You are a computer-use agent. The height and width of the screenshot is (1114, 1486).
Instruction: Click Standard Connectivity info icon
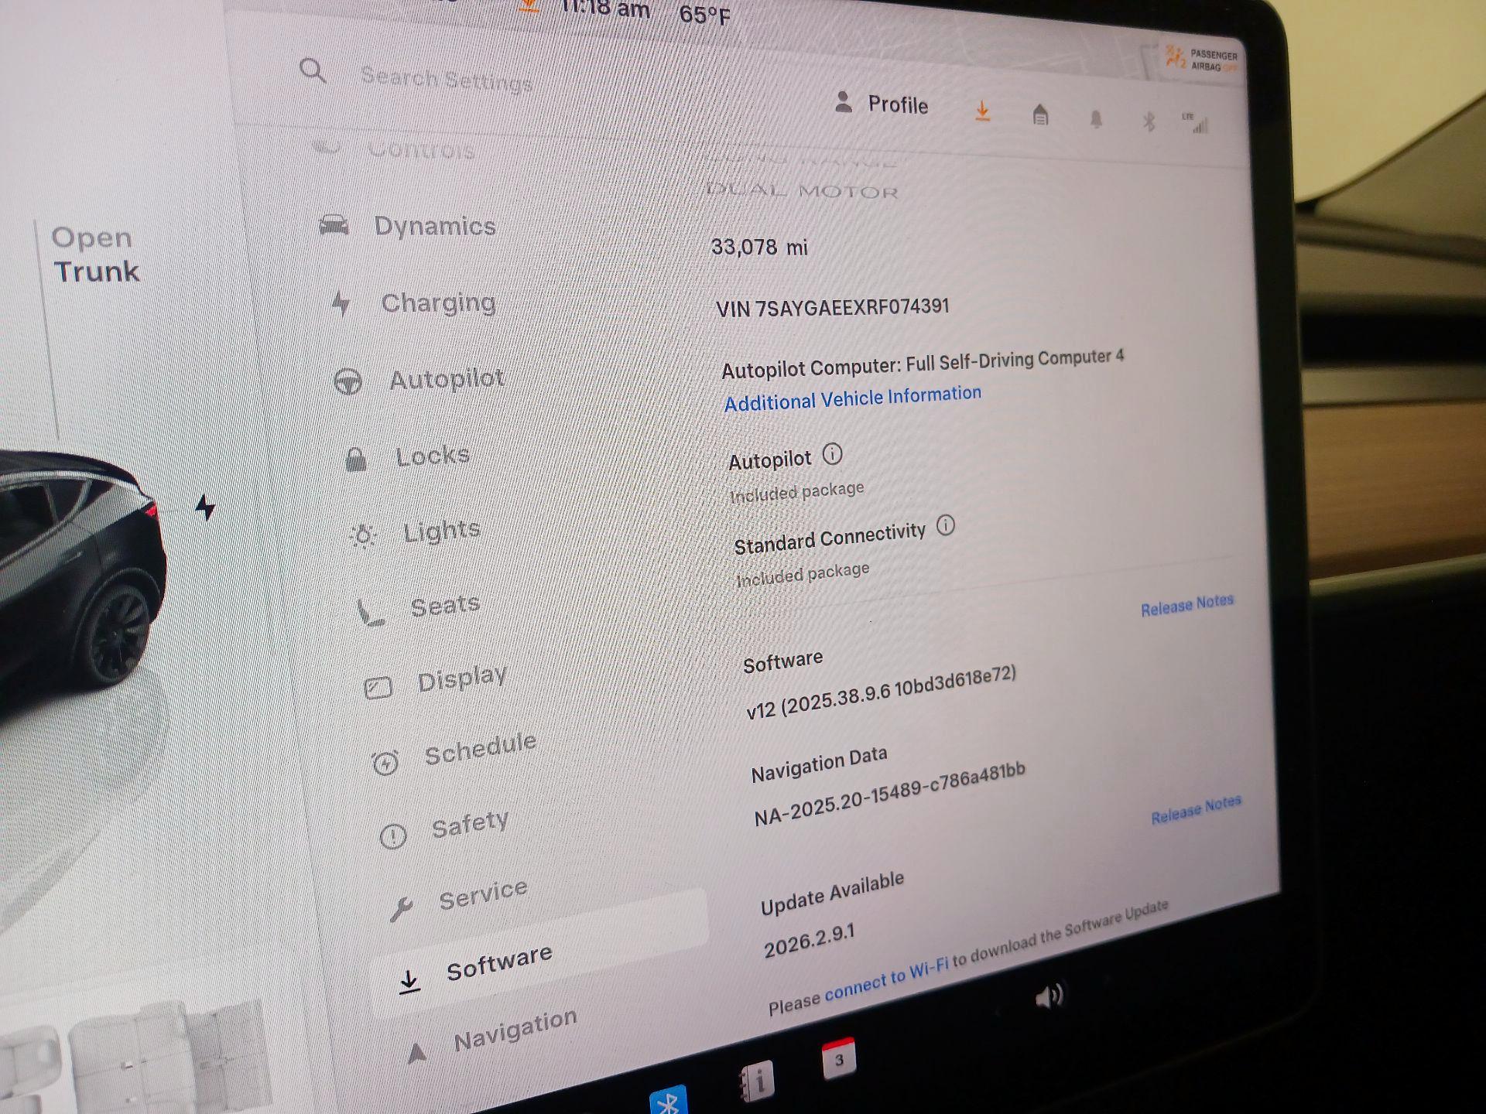tap(946, 525)
